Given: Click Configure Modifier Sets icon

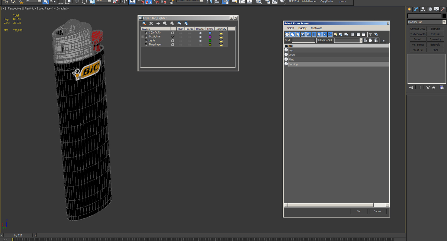Looking at the screenshot, I should tap(442, 87).
